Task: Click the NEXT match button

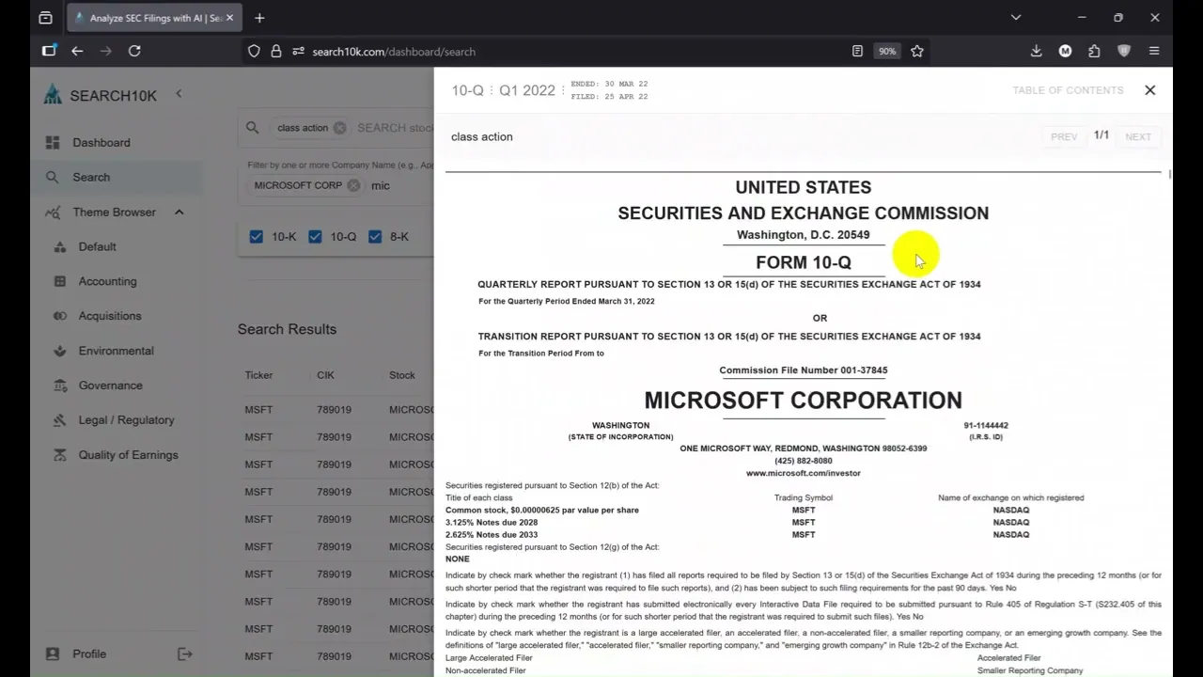Action: coord(1138,136)
